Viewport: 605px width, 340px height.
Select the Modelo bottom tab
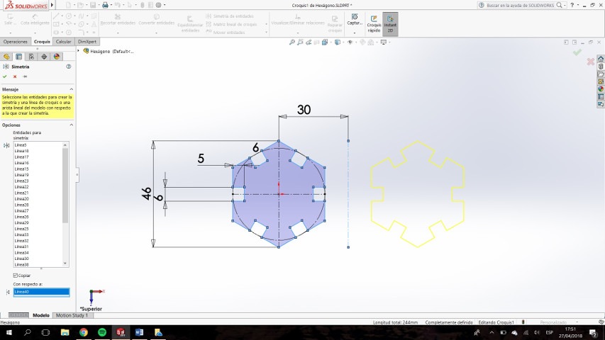tap(41, 315)
